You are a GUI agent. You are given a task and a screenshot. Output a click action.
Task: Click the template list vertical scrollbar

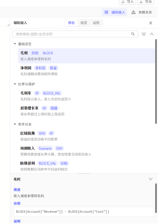(156, 81)
